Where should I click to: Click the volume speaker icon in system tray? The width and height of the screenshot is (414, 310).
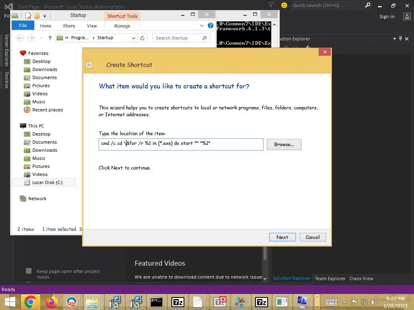click(x=374, y=302)
